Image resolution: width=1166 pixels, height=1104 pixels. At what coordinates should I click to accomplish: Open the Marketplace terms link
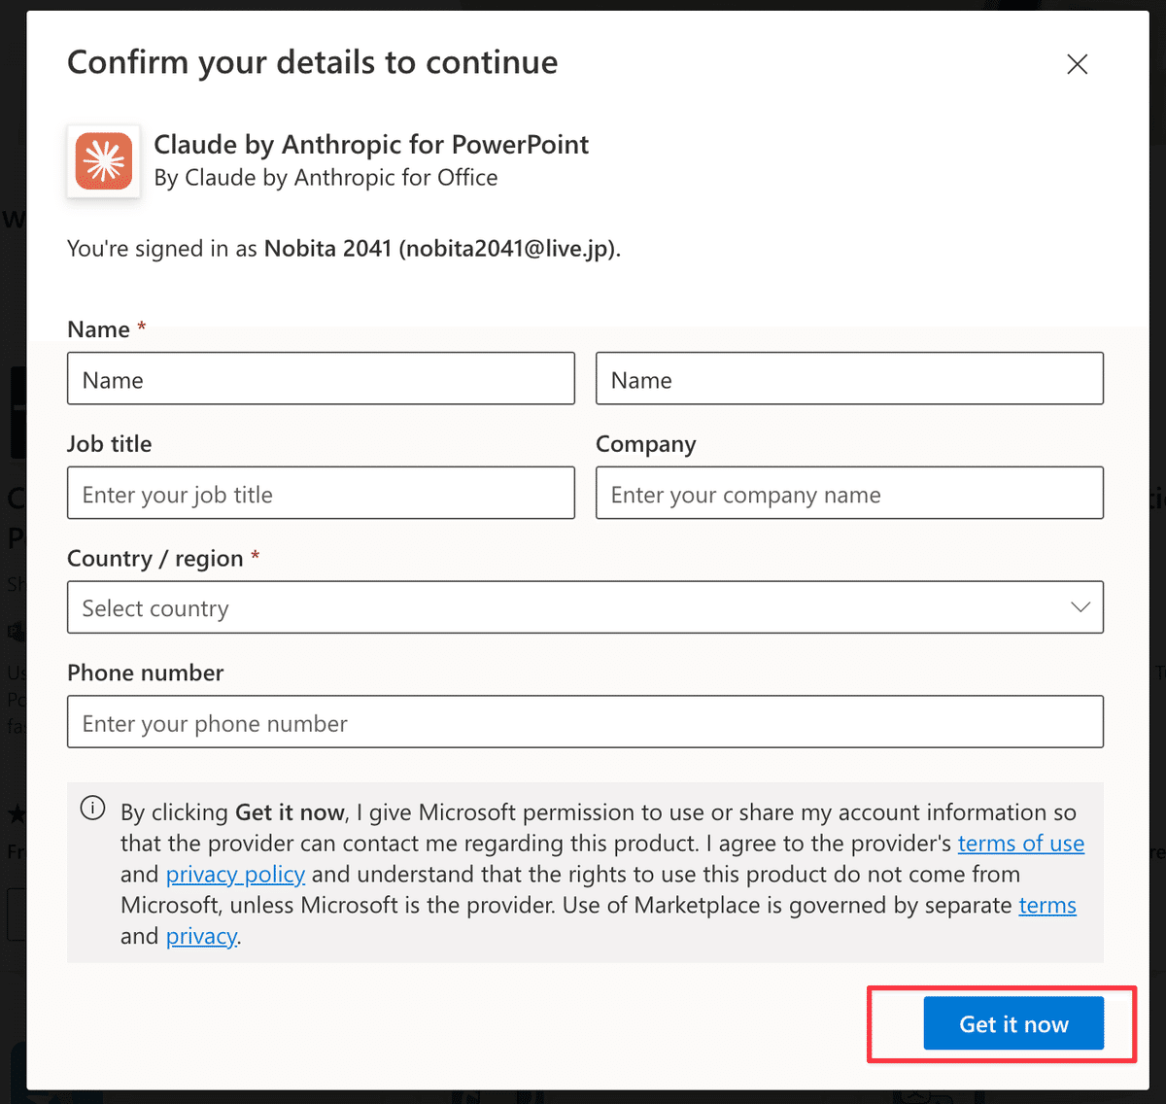1046,906
